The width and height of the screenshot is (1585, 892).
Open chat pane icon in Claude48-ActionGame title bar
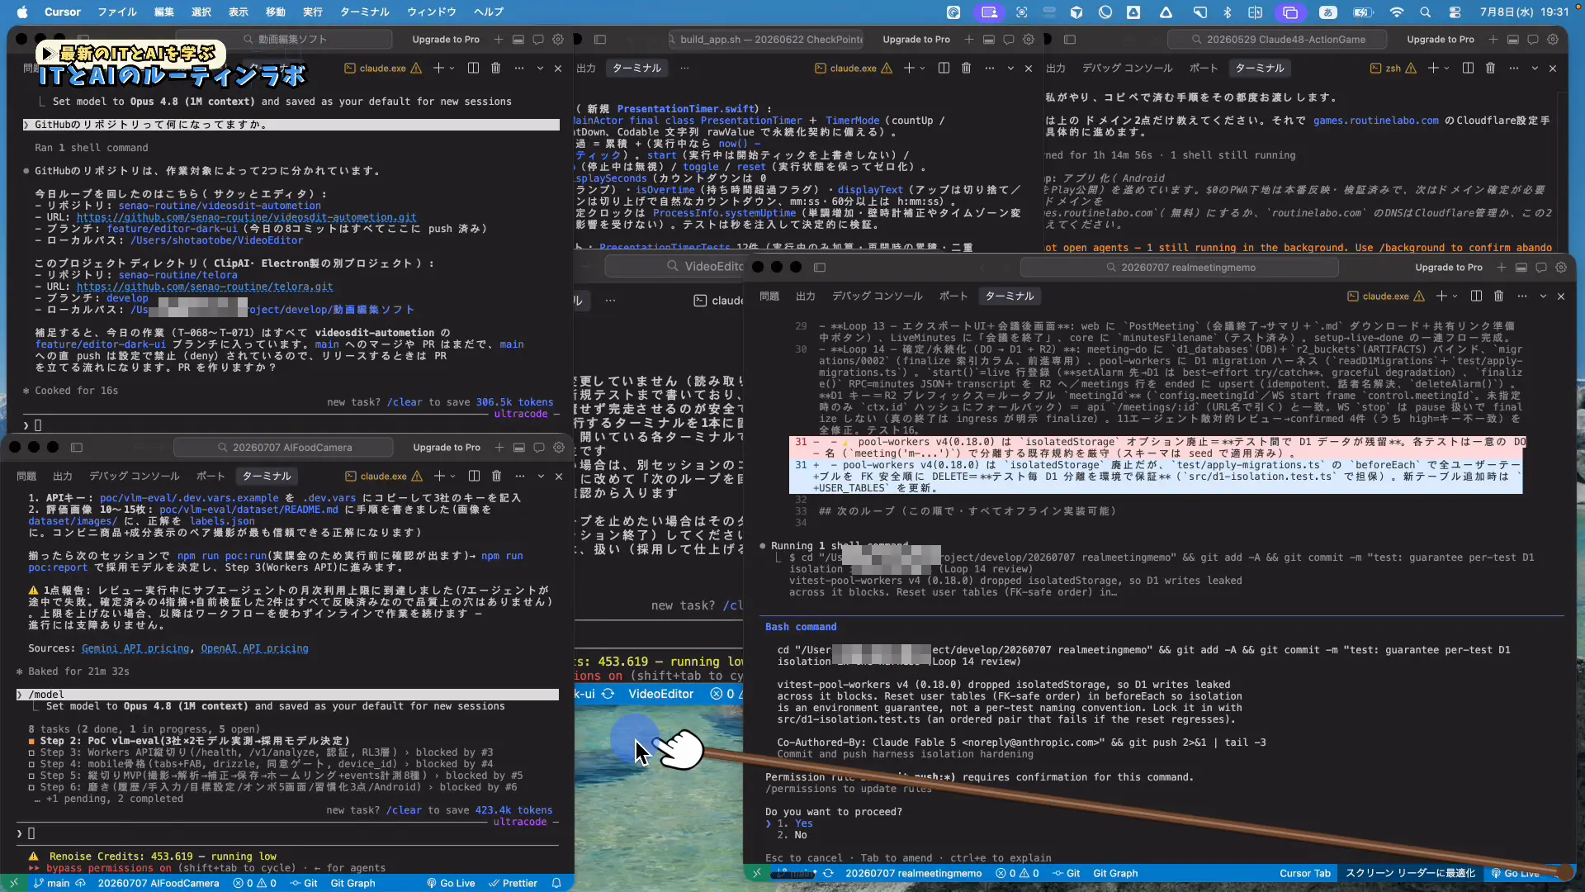1533,39
